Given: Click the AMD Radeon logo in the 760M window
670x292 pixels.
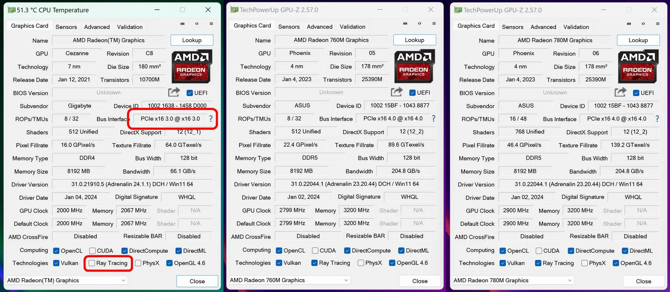Looking at the screenshot, I should point(414,66).
